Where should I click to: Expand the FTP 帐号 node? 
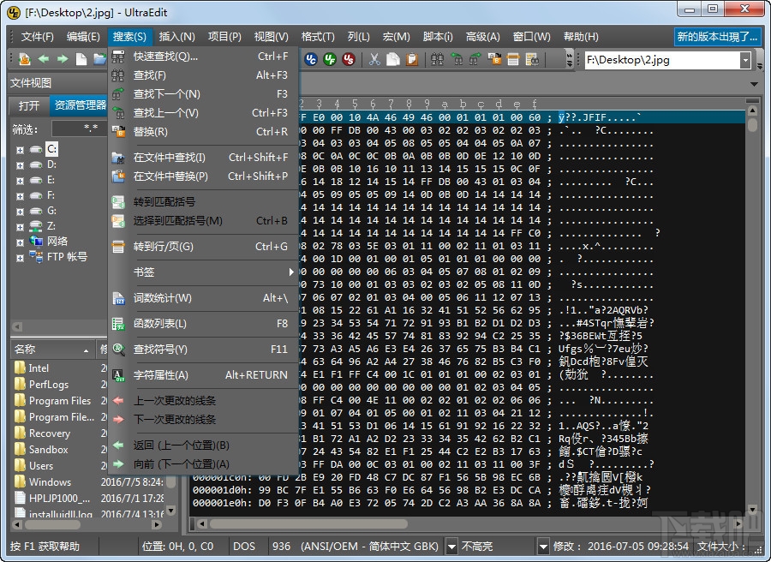(x=21, y=258)
